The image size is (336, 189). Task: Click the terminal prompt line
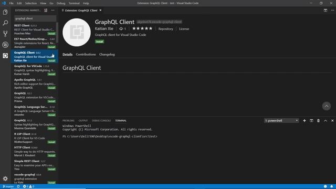[110, 136]
